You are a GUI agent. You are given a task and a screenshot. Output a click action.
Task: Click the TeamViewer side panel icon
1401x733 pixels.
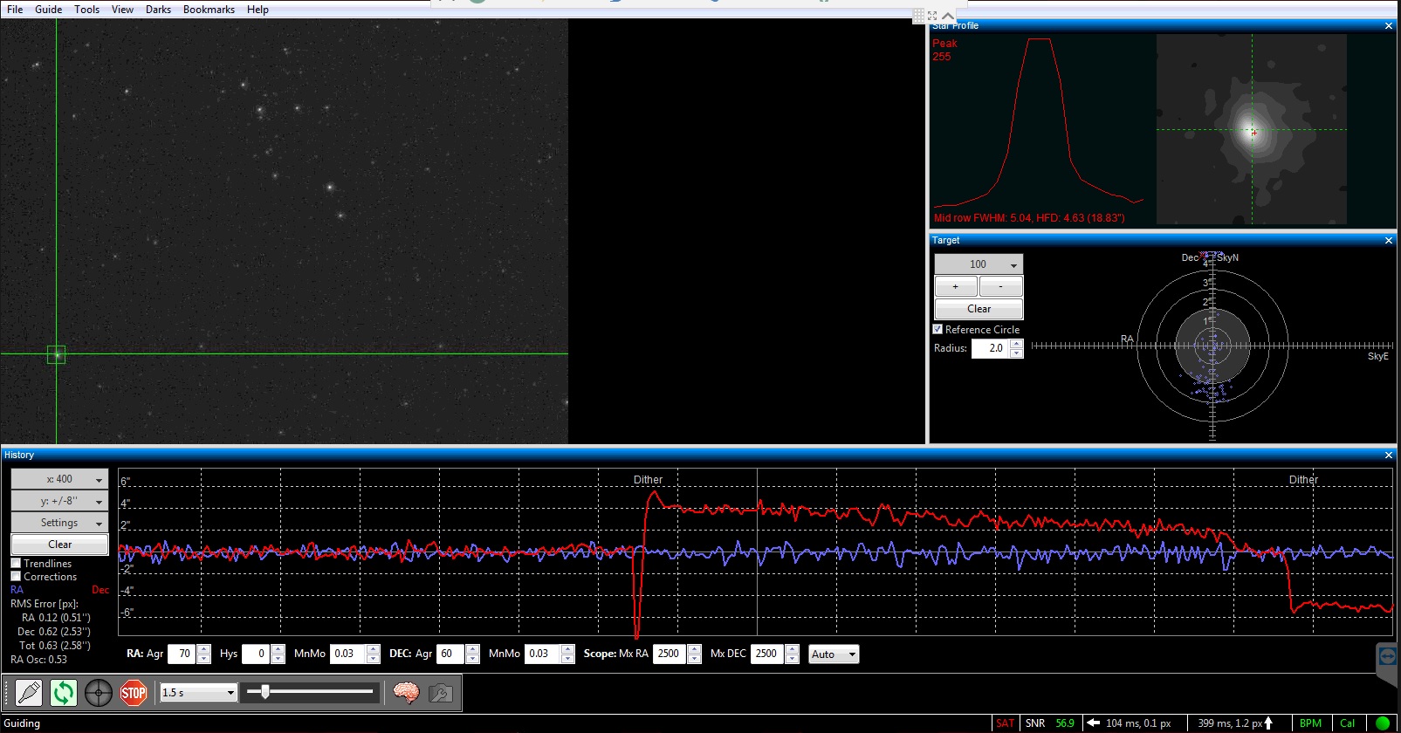[x=1388, y=656]
